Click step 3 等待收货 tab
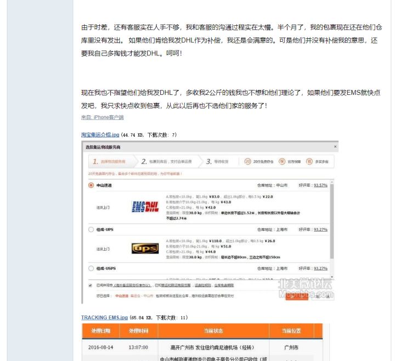Screen dimensions: 395x361 [217, 162]
